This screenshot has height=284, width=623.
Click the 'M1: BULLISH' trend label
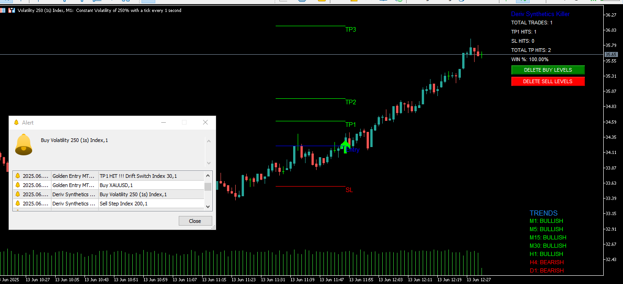[x=546, y=221]
